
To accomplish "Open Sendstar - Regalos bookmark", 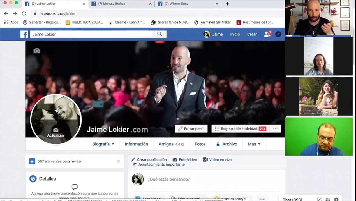I will click(41, 22).
